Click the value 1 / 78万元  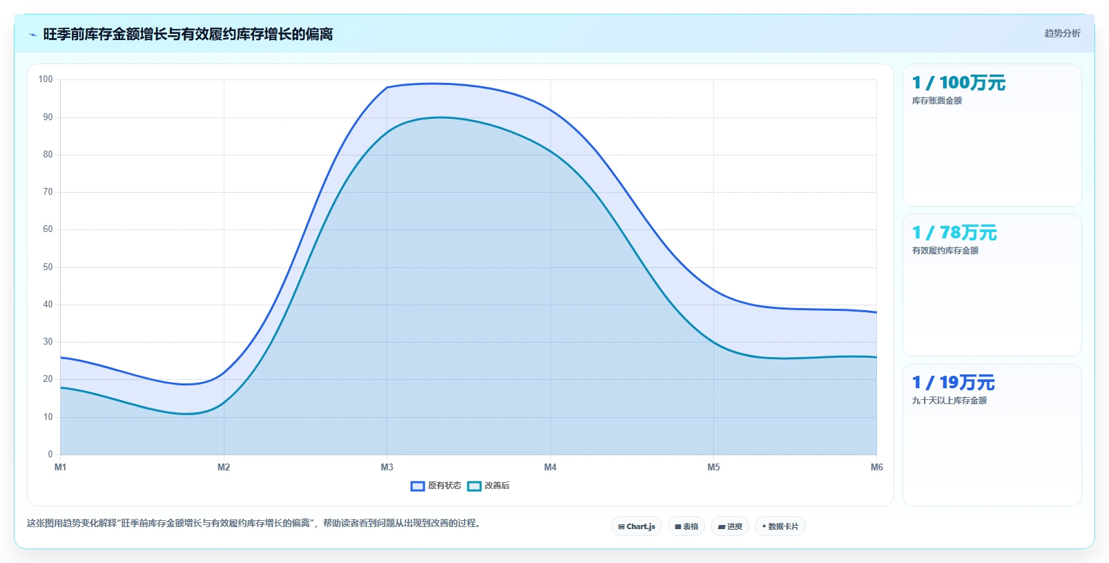click(x=954, y=233)
